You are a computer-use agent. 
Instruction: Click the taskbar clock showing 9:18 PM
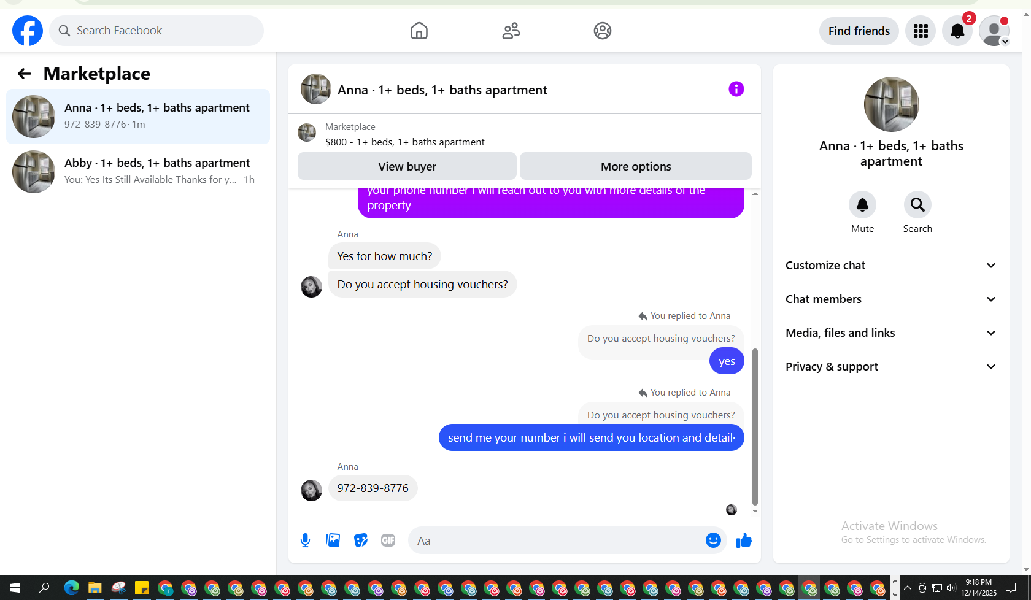coord(978,588)
